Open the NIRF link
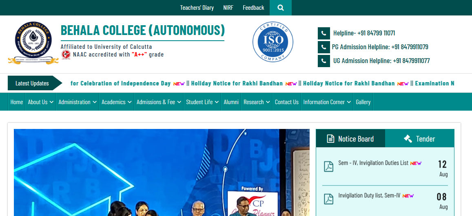472x216 pixels. (x=228, y=8)
